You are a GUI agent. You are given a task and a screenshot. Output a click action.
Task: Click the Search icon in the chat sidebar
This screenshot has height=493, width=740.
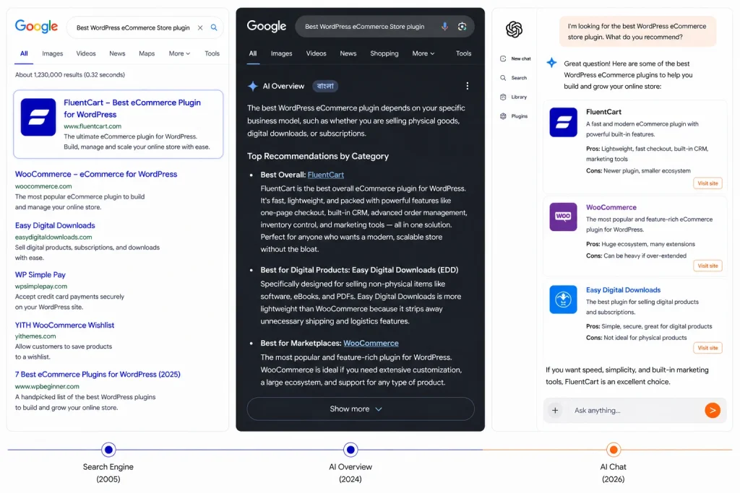click(x=503, y=78)
